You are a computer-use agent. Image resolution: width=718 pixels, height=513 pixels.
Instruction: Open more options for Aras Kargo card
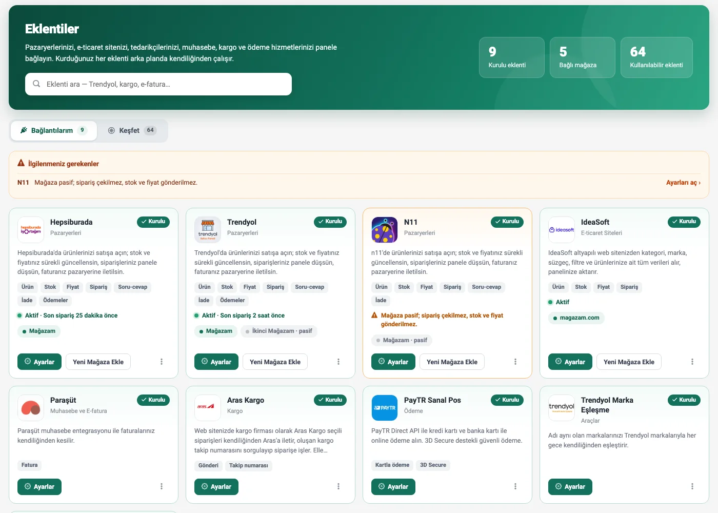pyautogui.click(x=338, y=486)
